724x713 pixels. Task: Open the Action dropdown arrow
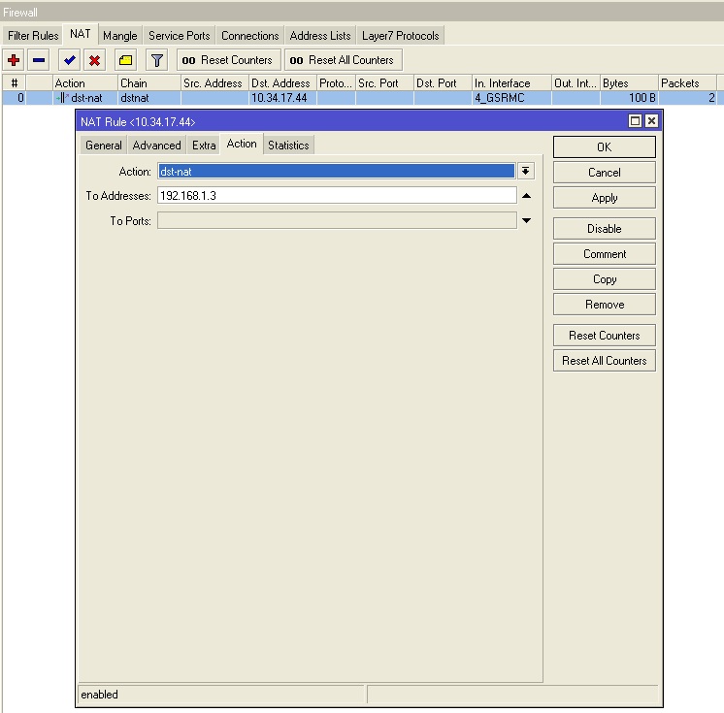pyautogui.click(x=525, y=171)
